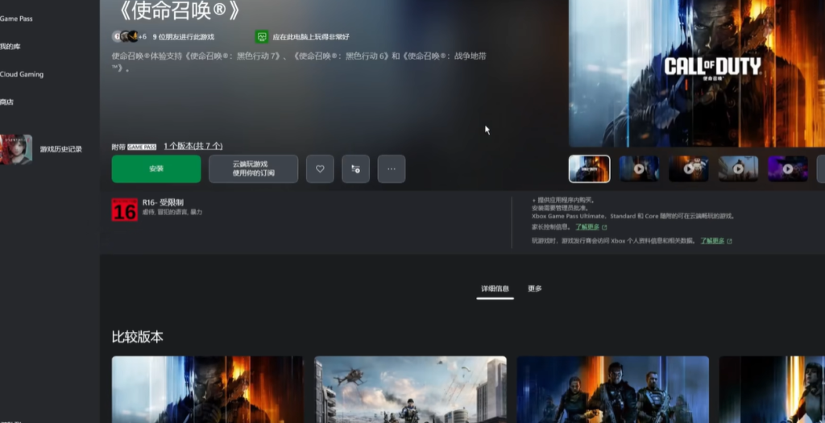825x423 pixels.
Task: Open the three-dot more options menu
Action: [x=392, y=169]
